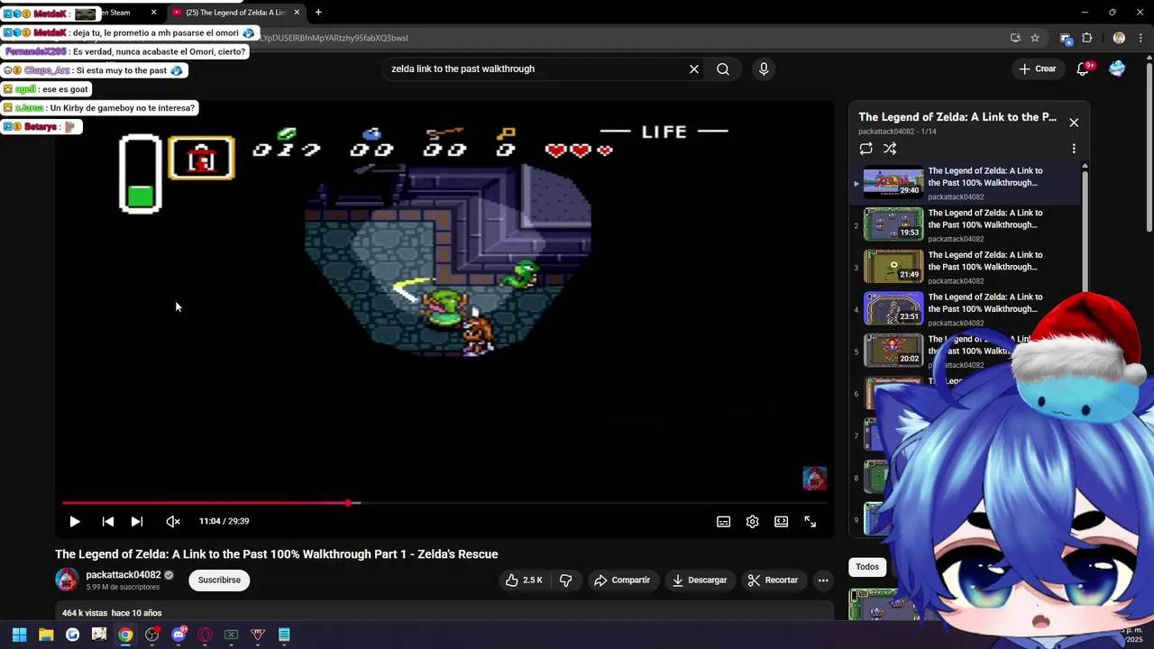Open Discord from the taskbar
The height and width of the screenshot is (649, 1154).
point(179,635)
